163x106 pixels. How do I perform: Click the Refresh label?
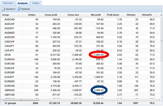click(x=26, y=9)
